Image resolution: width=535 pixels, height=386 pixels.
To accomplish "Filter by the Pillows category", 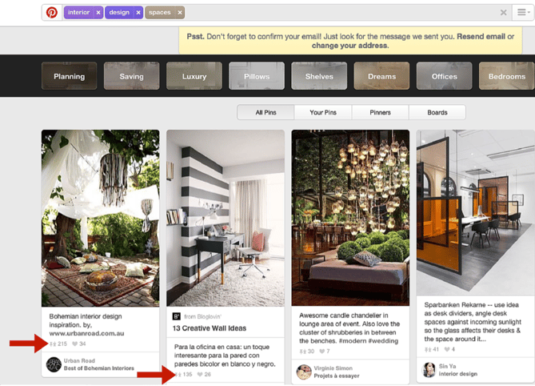I will [x=257, y=76].
